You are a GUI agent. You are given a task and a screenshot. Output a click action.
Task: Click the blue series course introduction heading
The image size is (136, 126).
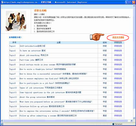pyautogui.click(x=15, y=37)
